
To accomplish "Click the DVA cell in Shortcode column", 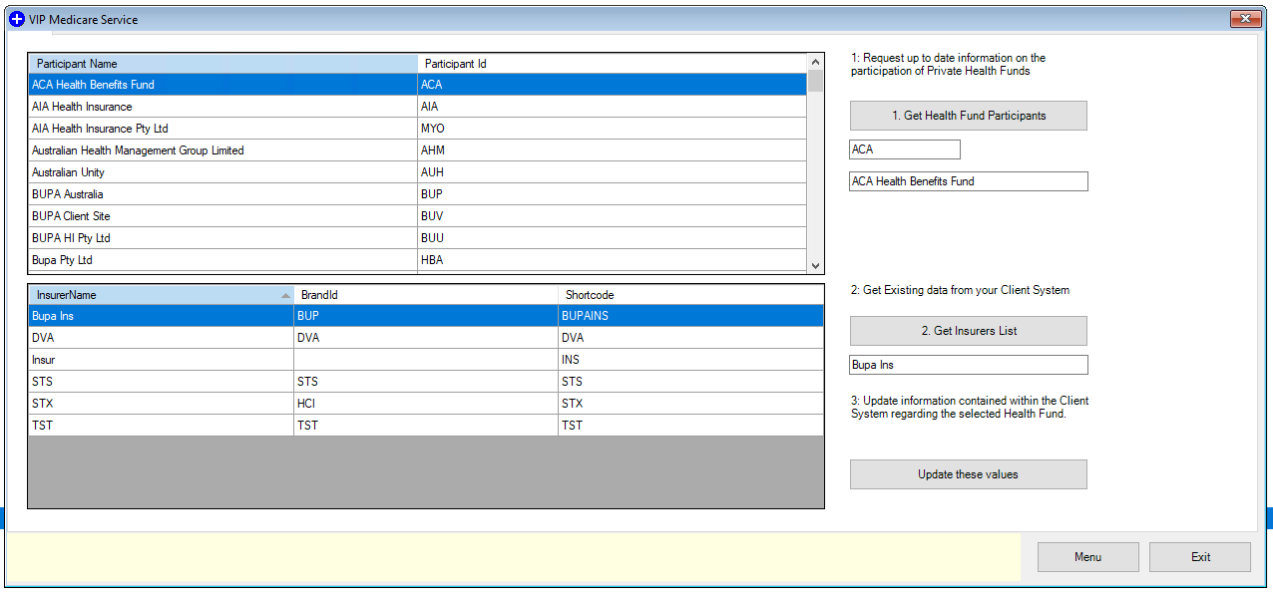I will click(690, 338).
